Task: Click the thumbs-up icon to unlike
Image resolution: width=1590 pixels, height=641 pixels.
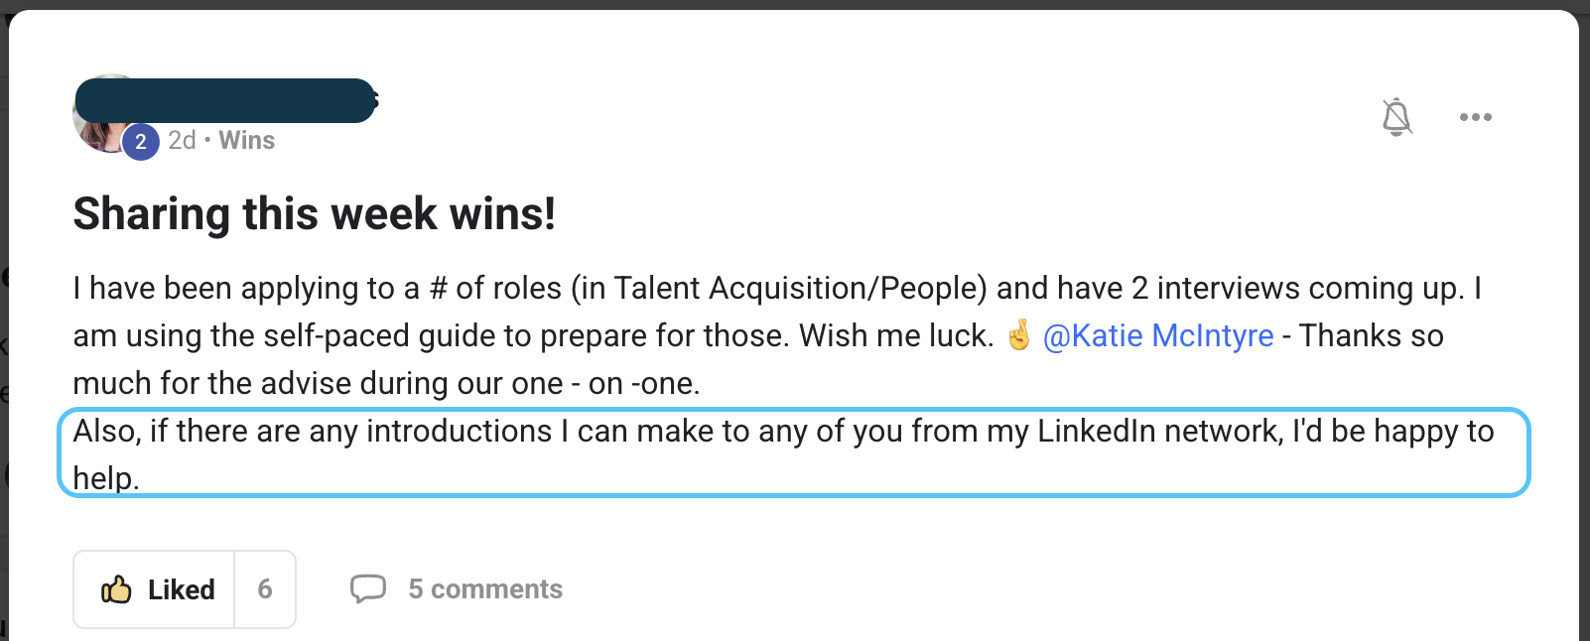Action: [x=116, y=589]
